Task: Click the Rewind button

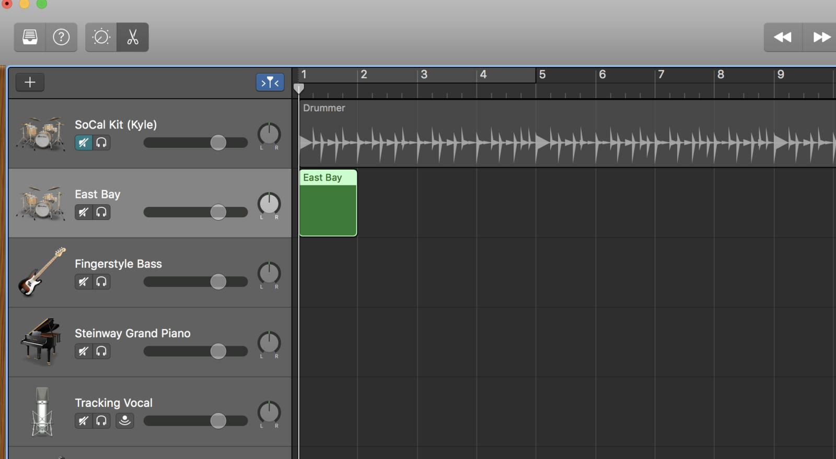Action: [782, 37]
